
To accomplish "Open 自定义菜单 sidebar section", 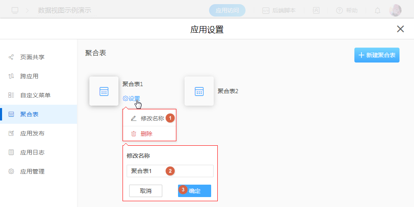I will (35, 95).
